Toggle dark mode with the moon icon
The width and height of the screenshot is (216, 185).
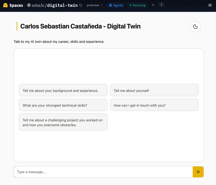[195, 27]
